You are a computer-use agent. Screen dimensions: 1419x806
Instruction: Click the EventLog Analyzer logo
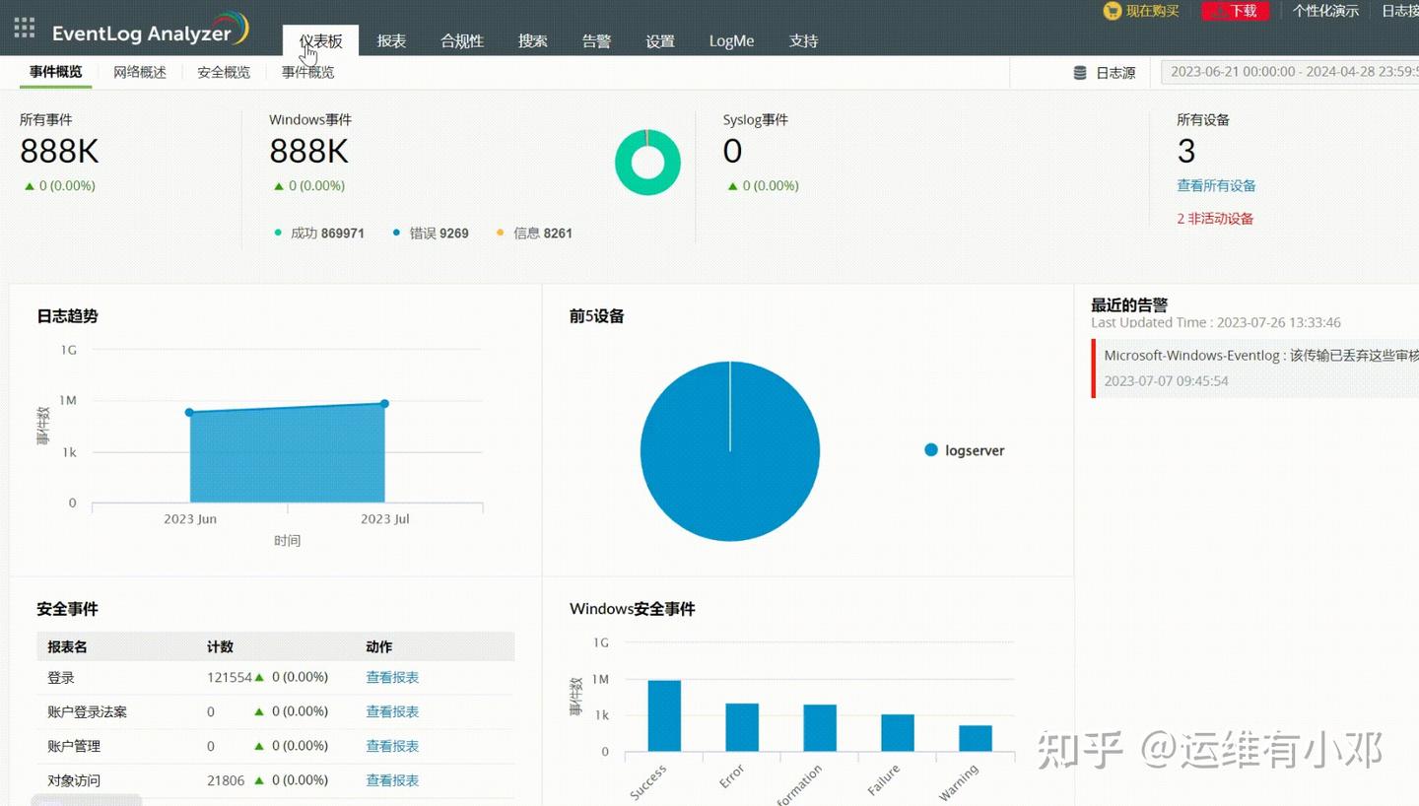(150, 30)
